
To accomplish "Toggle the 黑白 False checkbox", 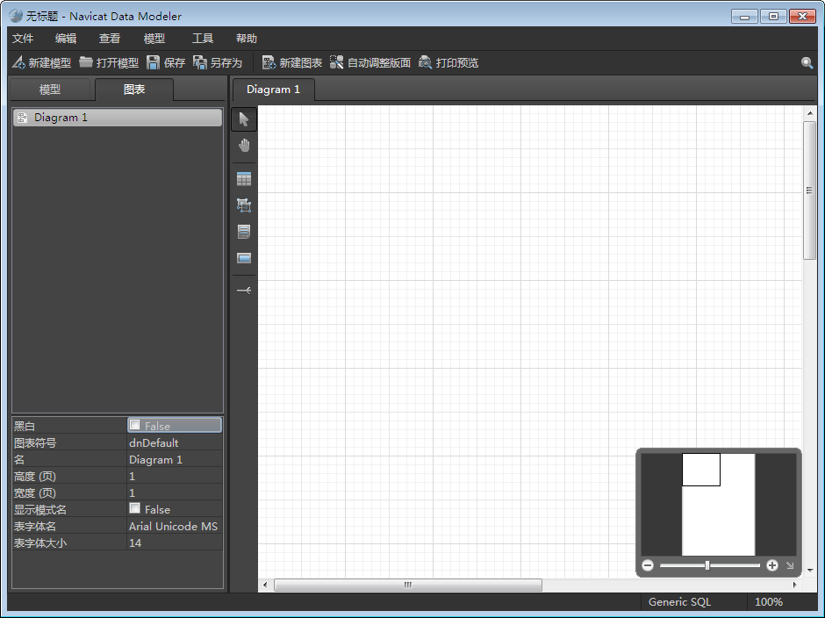I will click(136, 426).
